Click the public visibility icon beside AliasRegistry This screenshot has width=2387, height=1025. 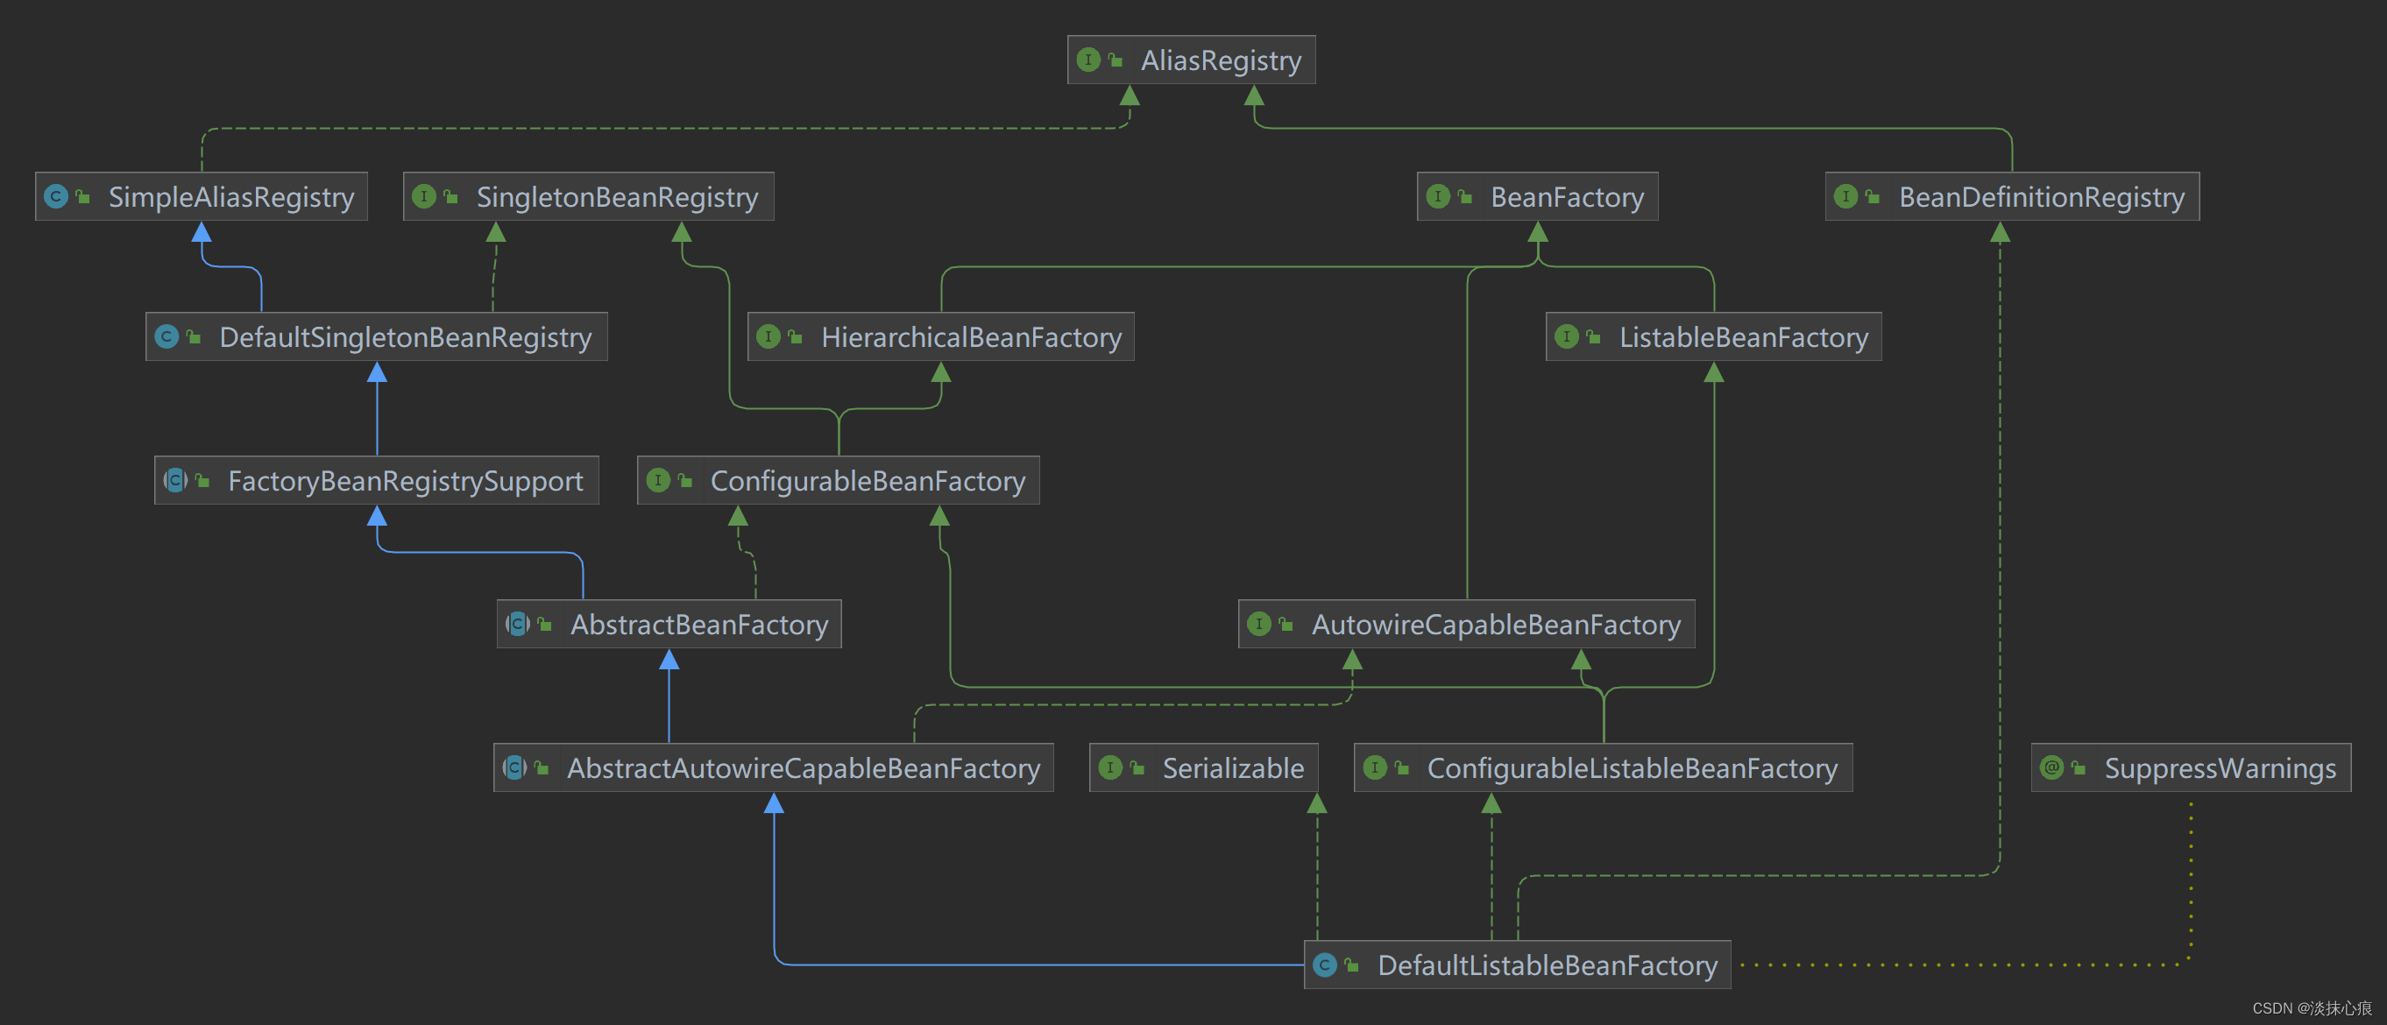click(x=1116, y=60)
